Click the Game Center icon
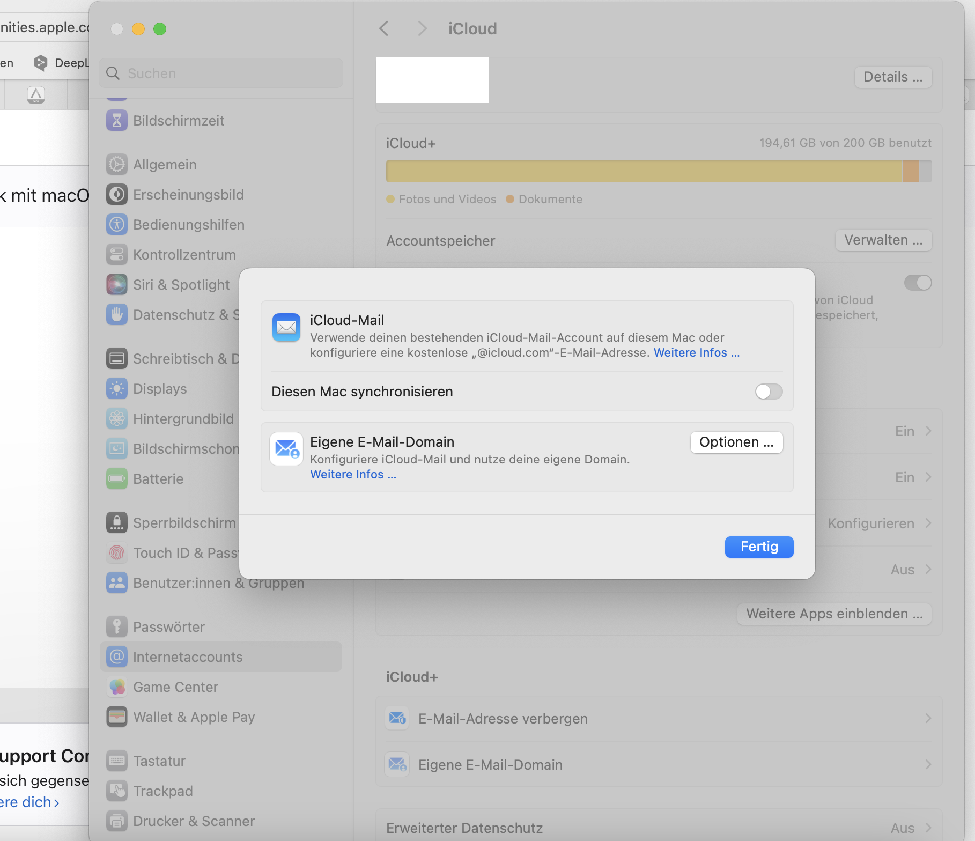The height and width of the screenshot is (841, 975). pyautogui.click(x=117, y=687)
